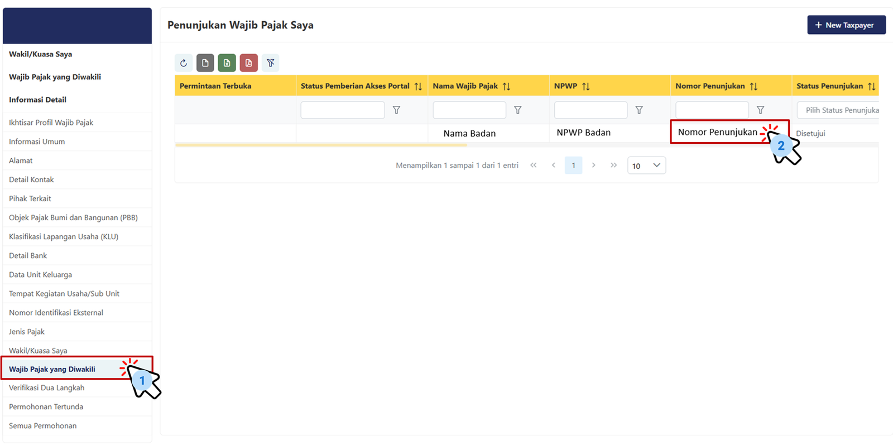The height and width of the screenshot is (446, 893).
Task: Open the Nomor Penunjukan link in row
Action: (717, 132)
